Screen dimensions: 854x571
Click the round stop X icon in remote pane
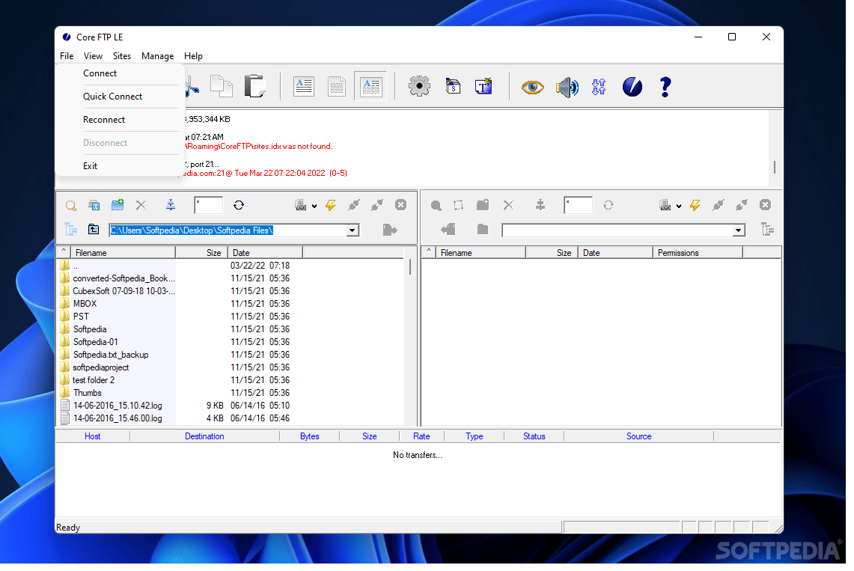coord(765,205)
